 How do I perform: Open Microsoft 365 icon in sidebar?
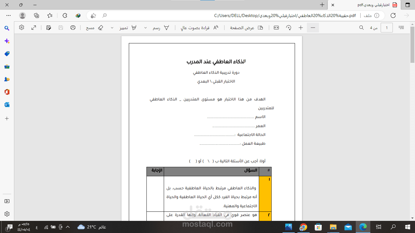click(x=7, y=92)
